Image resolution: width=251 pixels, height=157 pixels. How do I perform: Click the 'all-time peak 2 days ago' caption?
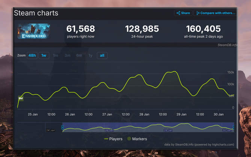(x=203, y=37)
